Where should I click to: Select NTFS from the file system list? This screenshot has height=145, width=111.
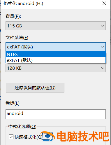pos(56,54)
